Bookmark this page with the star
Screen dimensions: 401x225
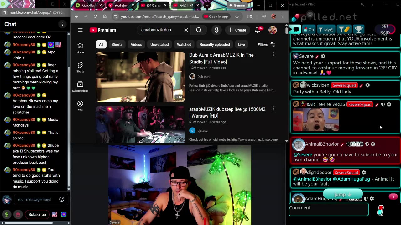point(237,17)
